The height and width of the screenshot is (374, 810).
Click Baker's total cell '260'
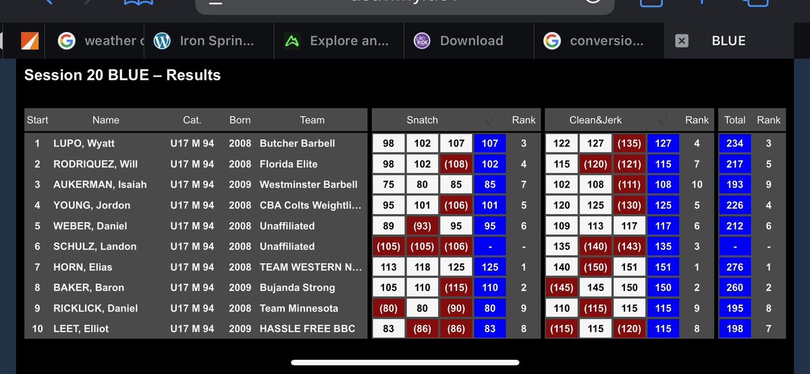click(x=735, y=288)
